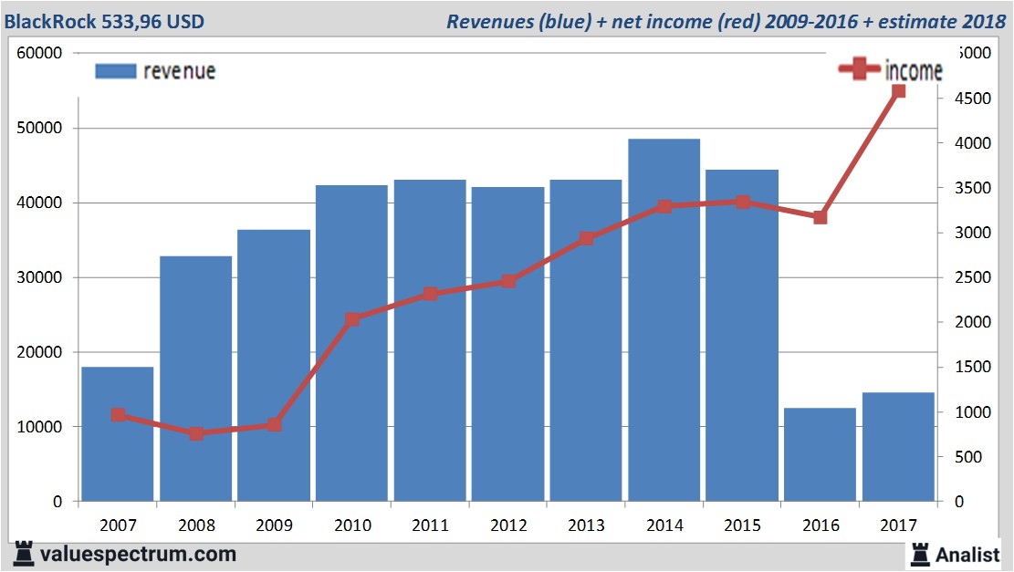Pick the 2011 income data point
The image size is (1014, 572).
[x=431, y=294]
